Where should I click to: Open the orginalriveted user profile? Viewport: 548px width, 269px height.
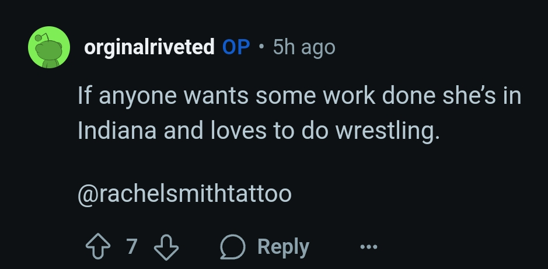(x=149, y=47)
